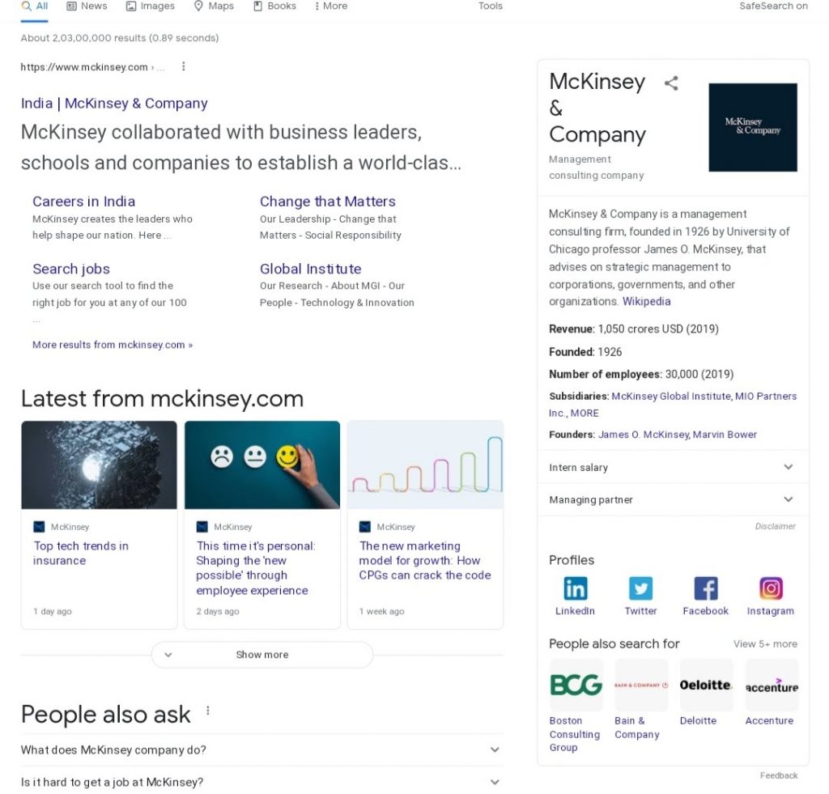Open the Global Institute sitelink
Viewport: 829px width, 794px height.
[311, 269]
